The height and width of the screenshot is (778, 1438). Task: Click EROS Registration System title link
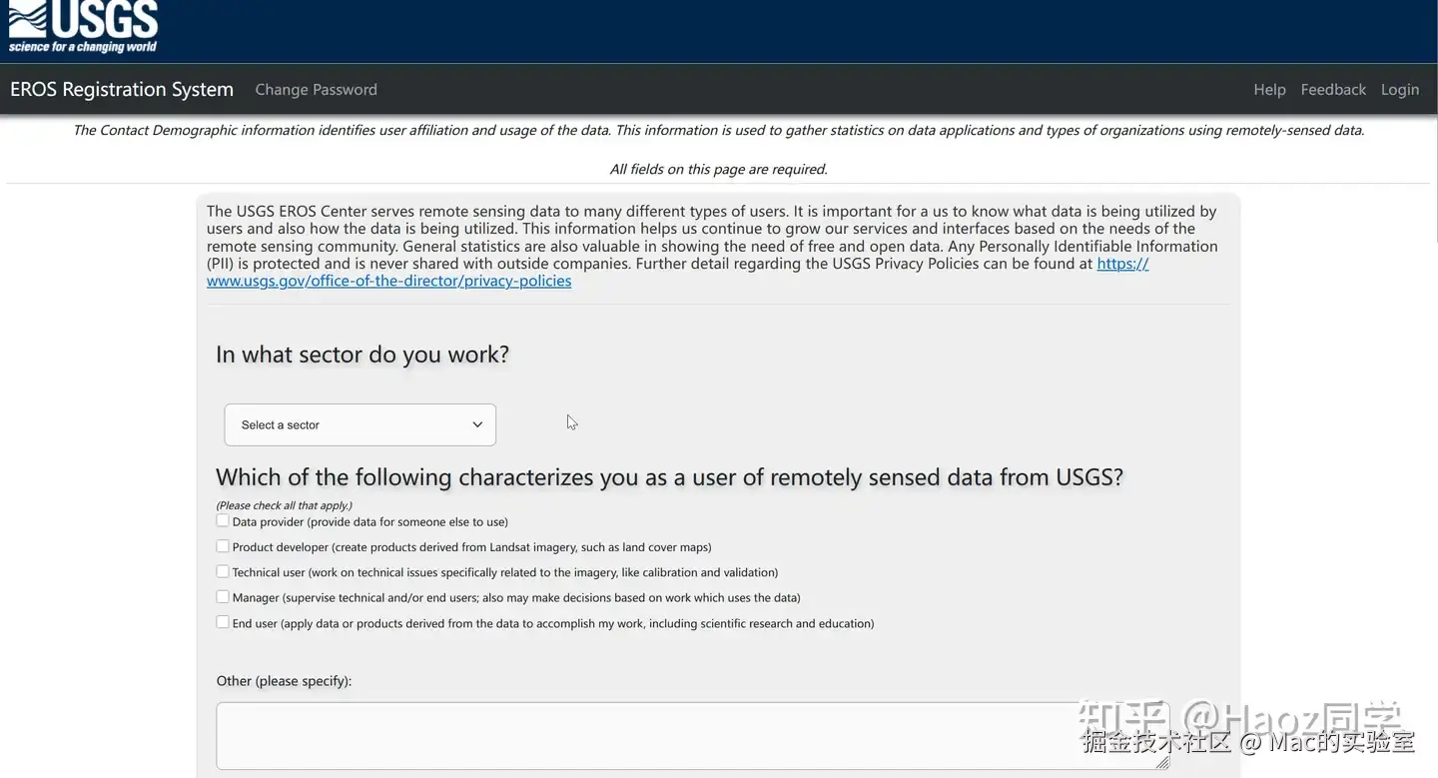[x=122, y=90]
